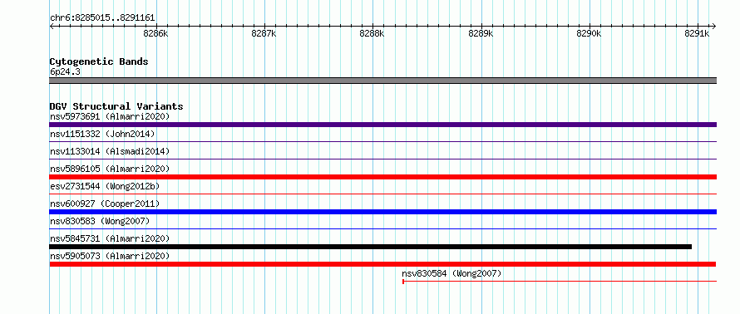Click the DGV Structural Variants track title
Viewport: 740px width, 314px height.
[116, 106]
